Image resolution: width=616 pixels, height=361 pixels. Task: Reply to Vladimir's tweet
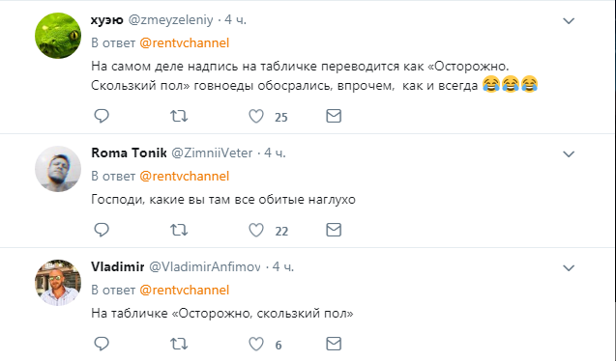tap(102, 344)
